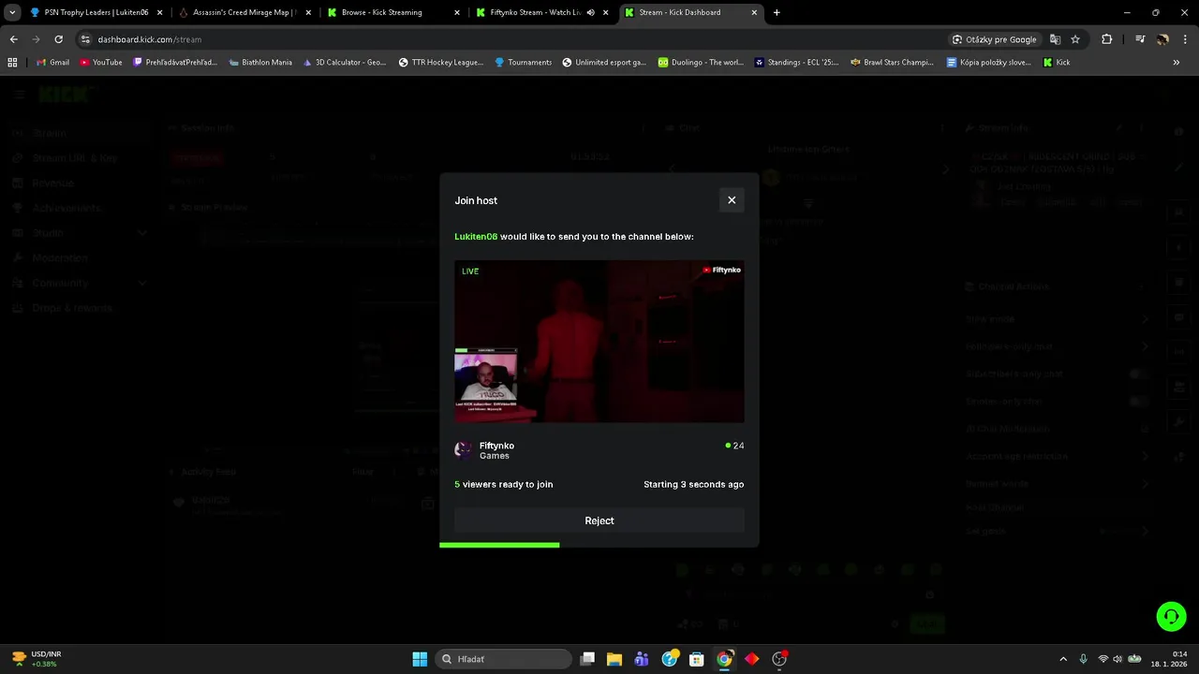Click Otázky pre Google button
Image resolution: width=1199 pixels, height=674 pixels.
coord(995,39)
